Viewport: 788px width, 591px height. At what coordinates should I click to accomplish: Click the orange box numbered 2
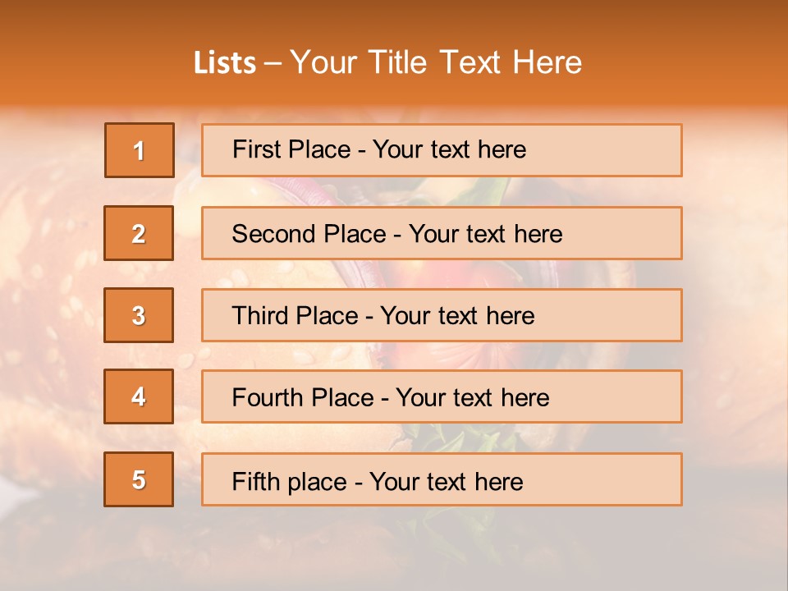tap(139, 233)
